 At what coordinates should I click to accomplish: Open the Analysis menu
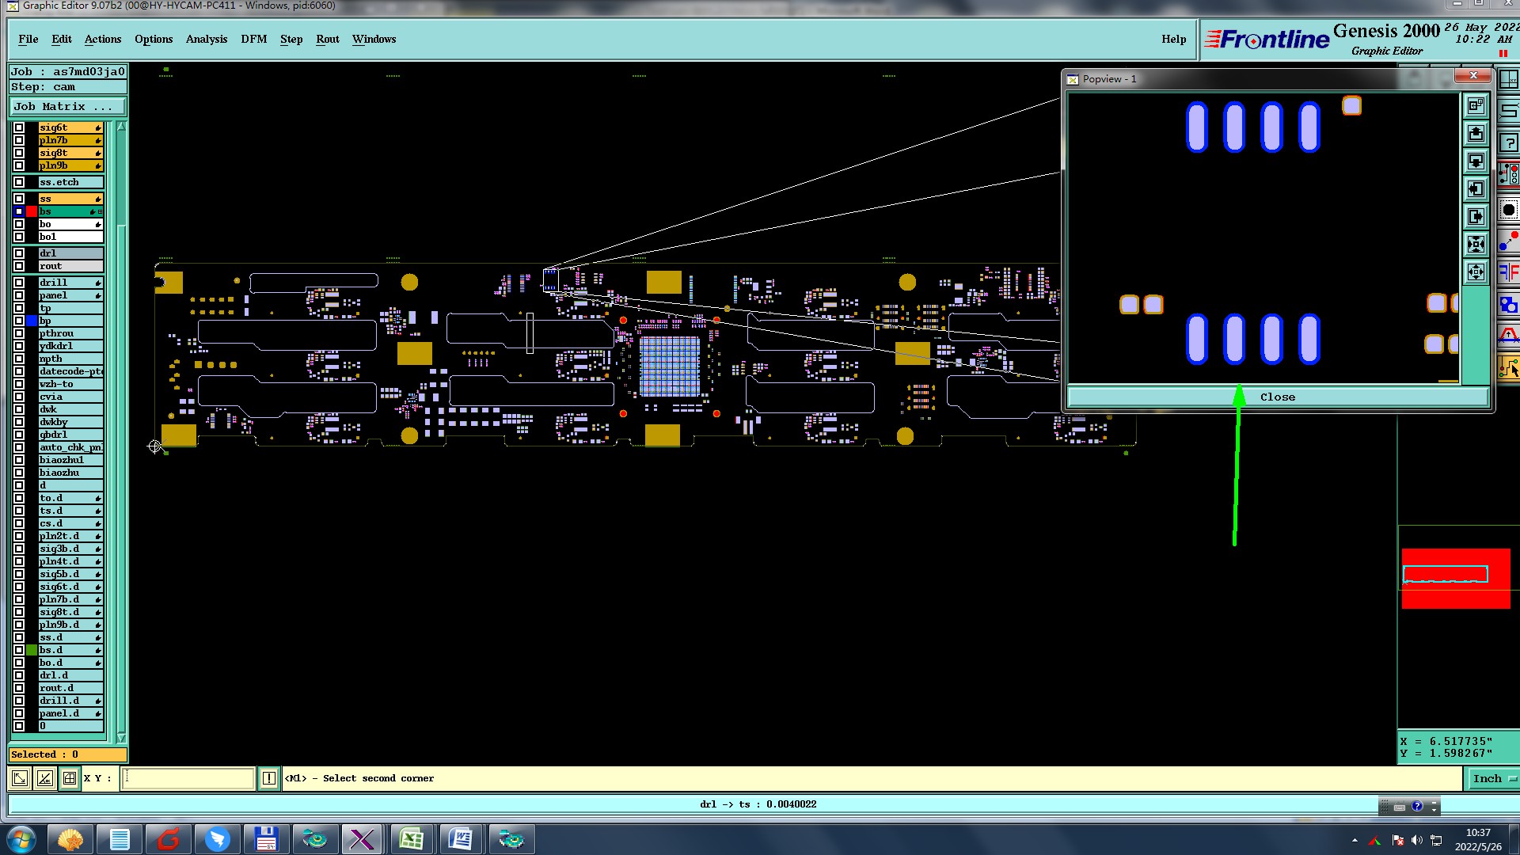[206, 40]
